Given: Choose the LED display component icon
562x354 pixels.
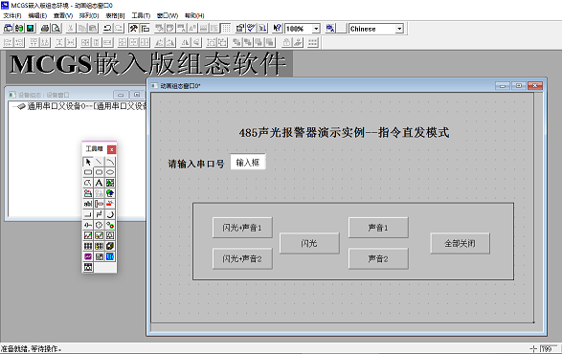Looking at the screenshot, I should point(110,256).
